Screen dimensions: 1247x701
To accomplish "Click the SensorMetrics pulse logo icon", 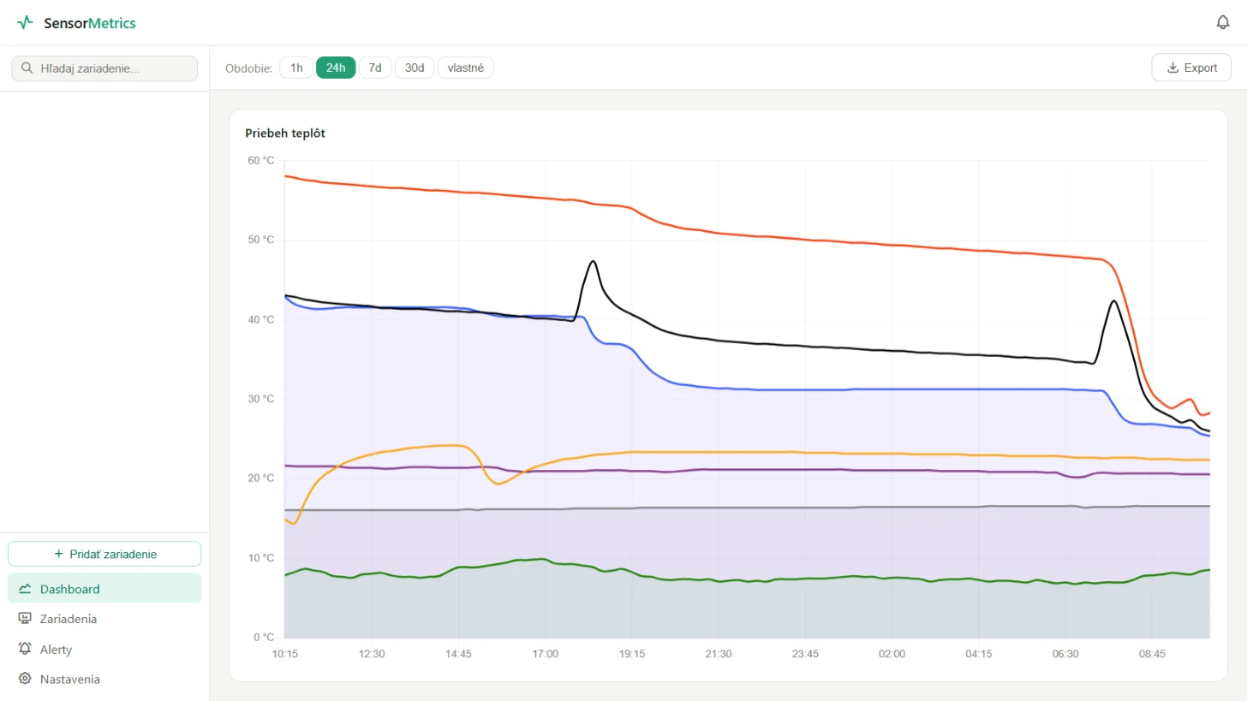I will click(25, 23).
